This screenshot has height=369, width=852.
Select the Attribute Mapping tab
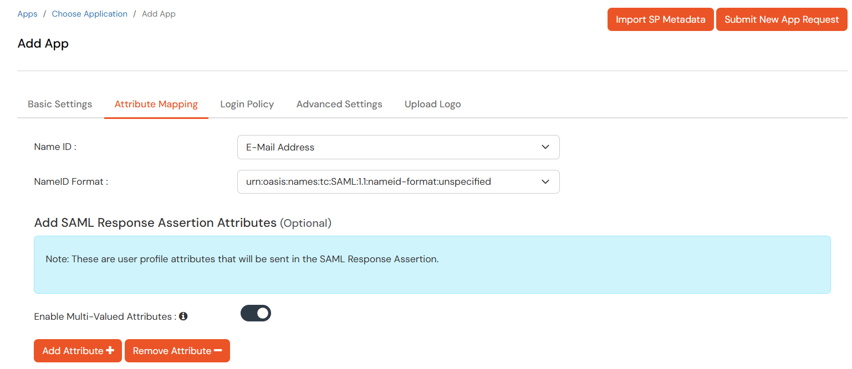pyautogui.click(x=156, y=104)
